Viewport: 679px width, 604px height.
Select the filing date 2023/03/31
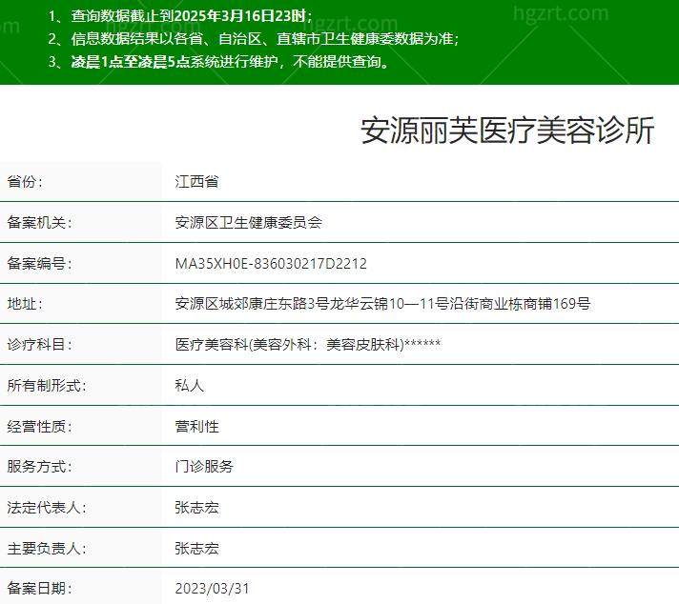pyautogui.click(x=212, y=589)
